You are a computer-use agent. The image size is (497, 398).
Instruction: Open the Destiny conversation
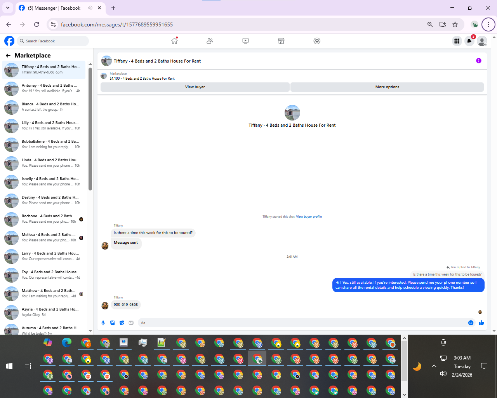43,200
